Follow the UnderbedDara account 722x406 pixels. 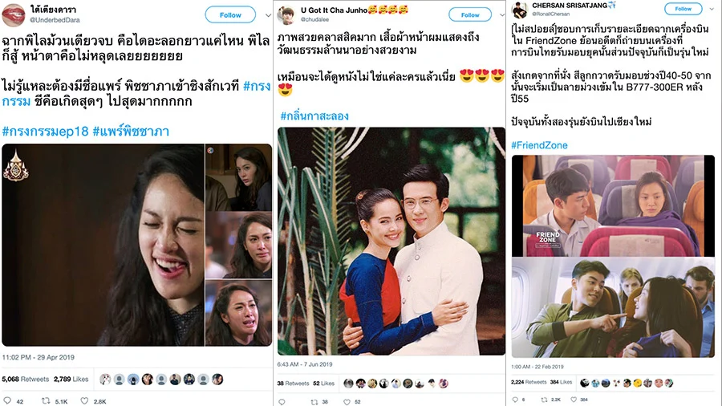click(x=230, y=14)
